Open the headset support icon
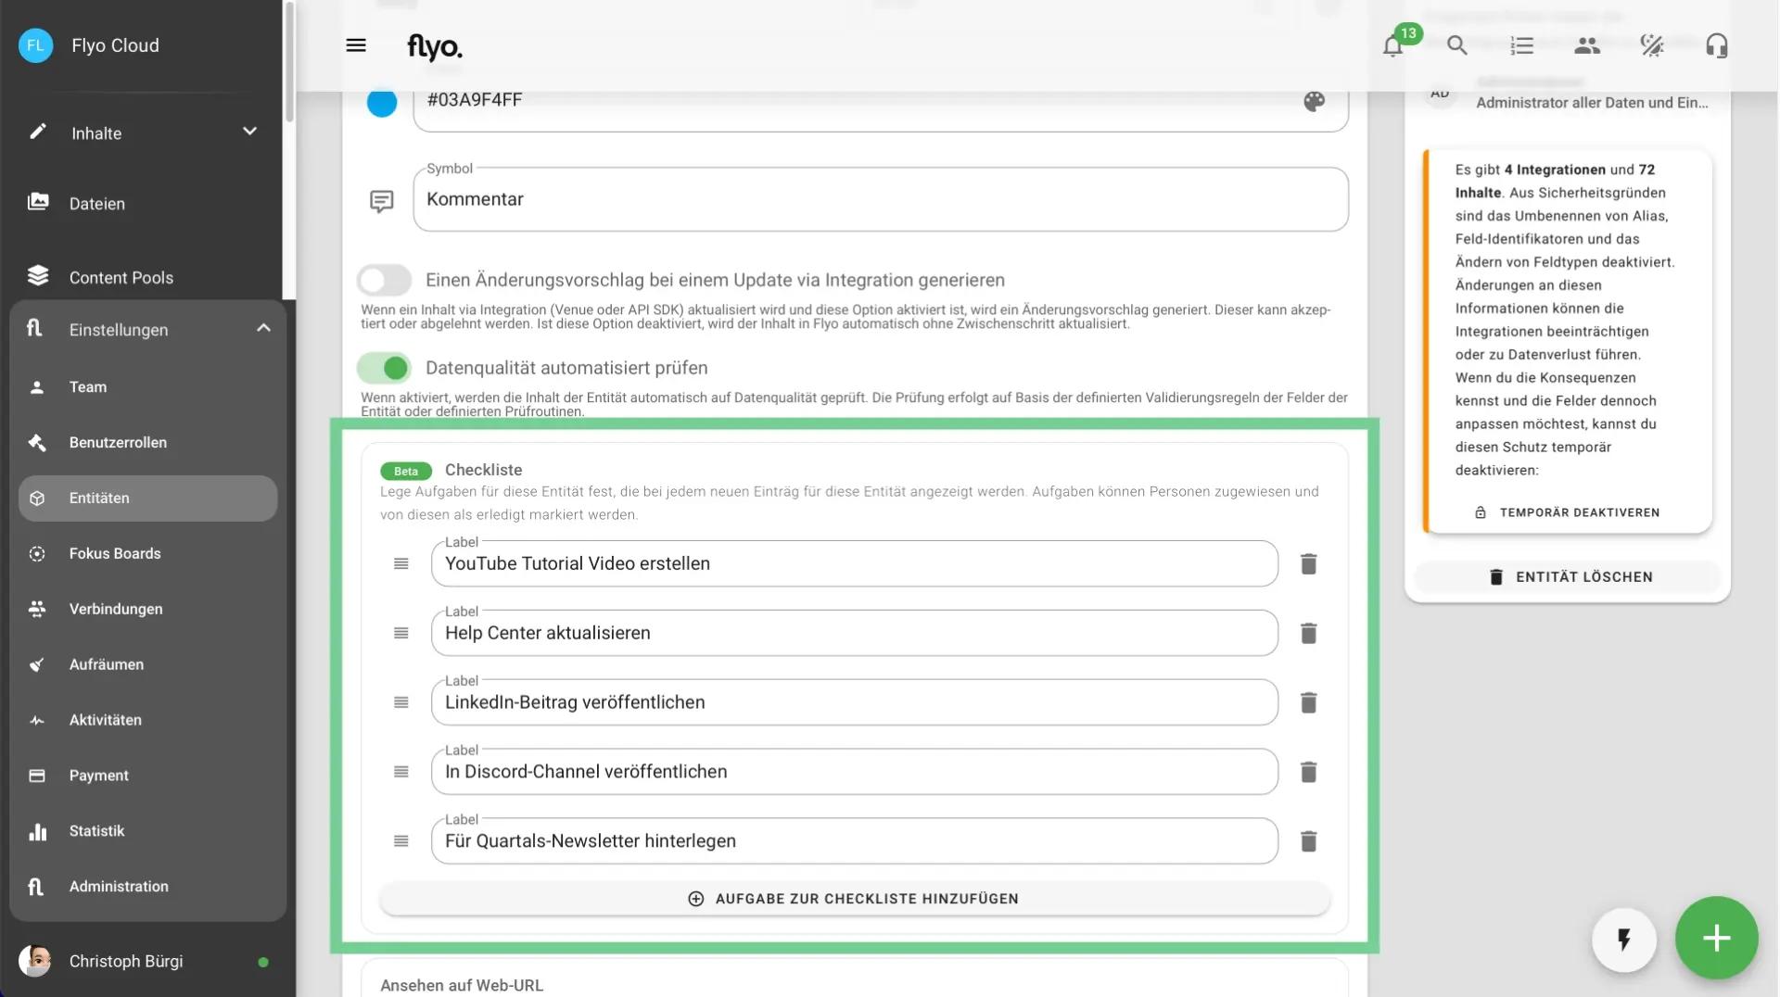The image size is (1780, 997). pyautogui.click(x=1717, y=45)
